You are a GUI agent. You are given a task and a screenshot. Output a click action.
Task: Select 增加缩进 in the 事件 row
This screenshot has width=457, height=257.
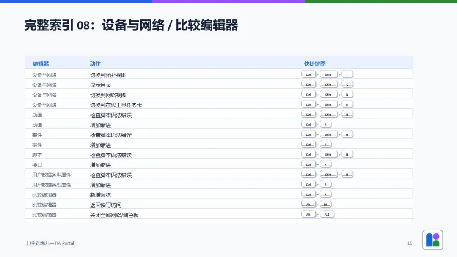coord(101,145)
